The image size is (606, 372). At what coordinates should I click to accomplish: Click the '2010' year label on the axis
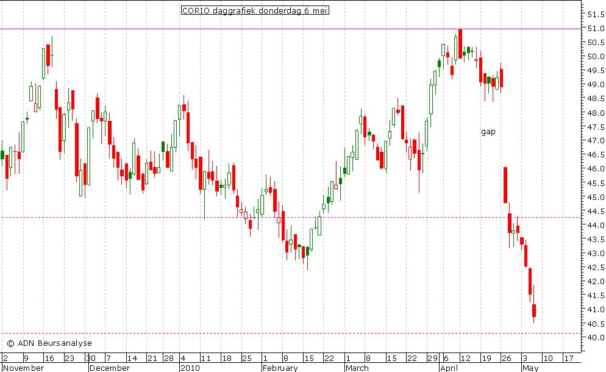point(190,368)
